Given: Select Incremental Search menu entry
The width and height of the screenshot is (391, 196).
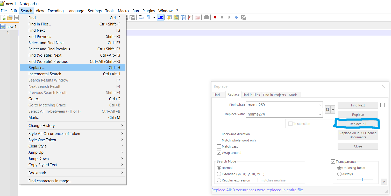Looking at the screenshot, I should [x=73, y=74].
